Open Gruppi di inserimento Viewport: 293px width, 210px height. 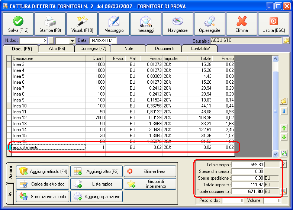point(150,184)
